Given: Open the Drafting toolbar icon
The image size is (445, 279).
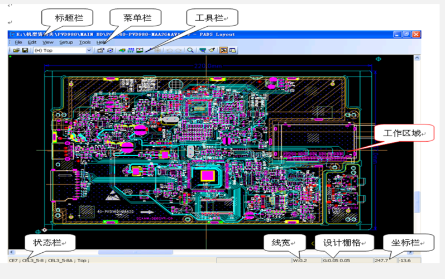Looking at the screenshot, I should tap(122, 50).
